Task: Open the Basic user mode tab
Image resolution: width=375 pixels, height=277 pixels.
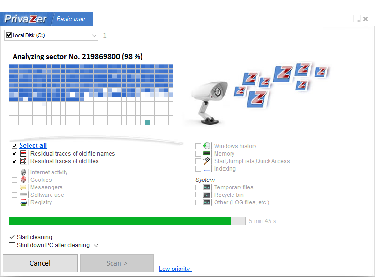Action: (x=71, y=19)
